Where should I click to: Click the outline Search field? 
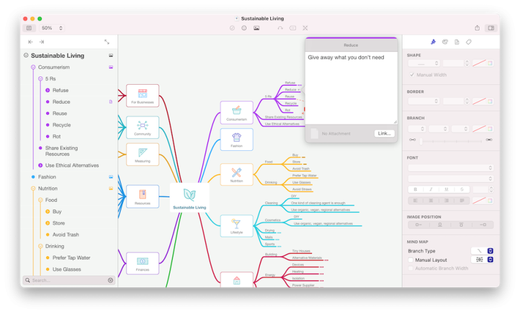[69, 280]
